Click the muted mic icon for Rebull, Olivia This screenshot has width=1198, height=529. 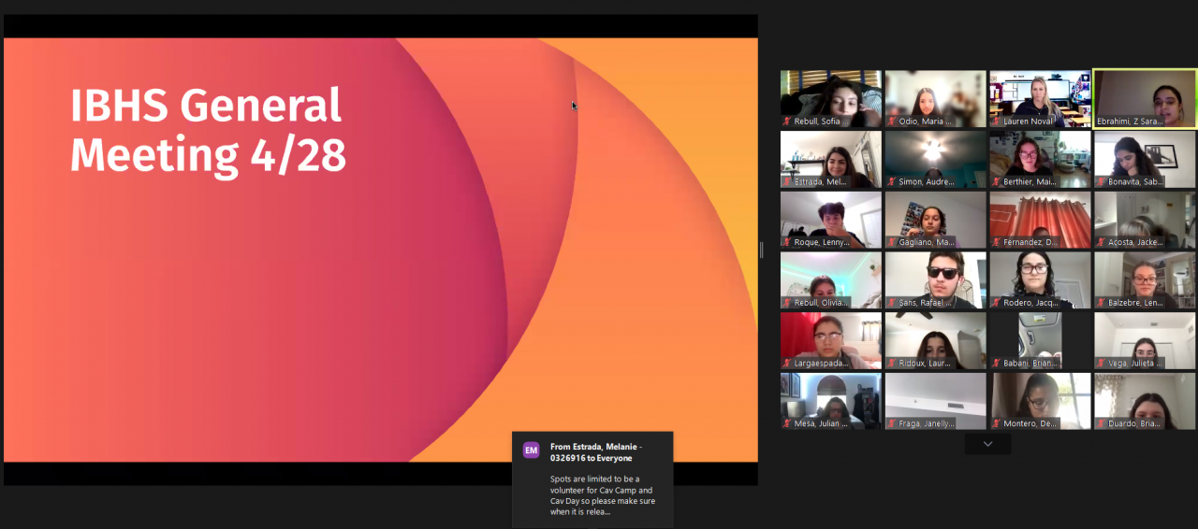point(787,303)
